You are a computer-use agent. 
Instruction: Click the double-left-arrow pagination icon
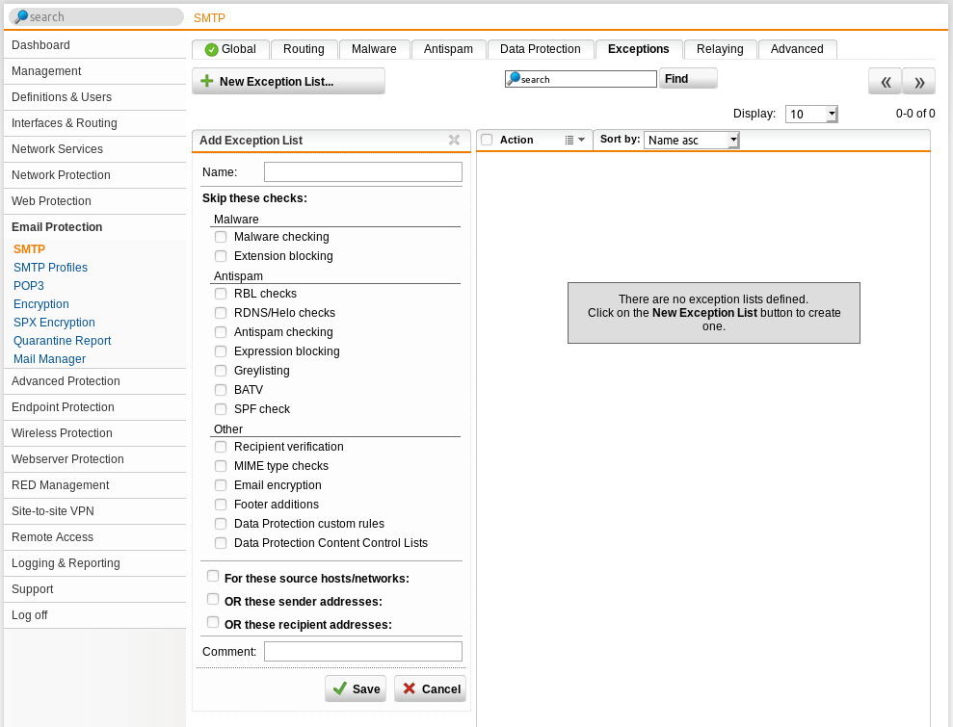pos(885,81)
